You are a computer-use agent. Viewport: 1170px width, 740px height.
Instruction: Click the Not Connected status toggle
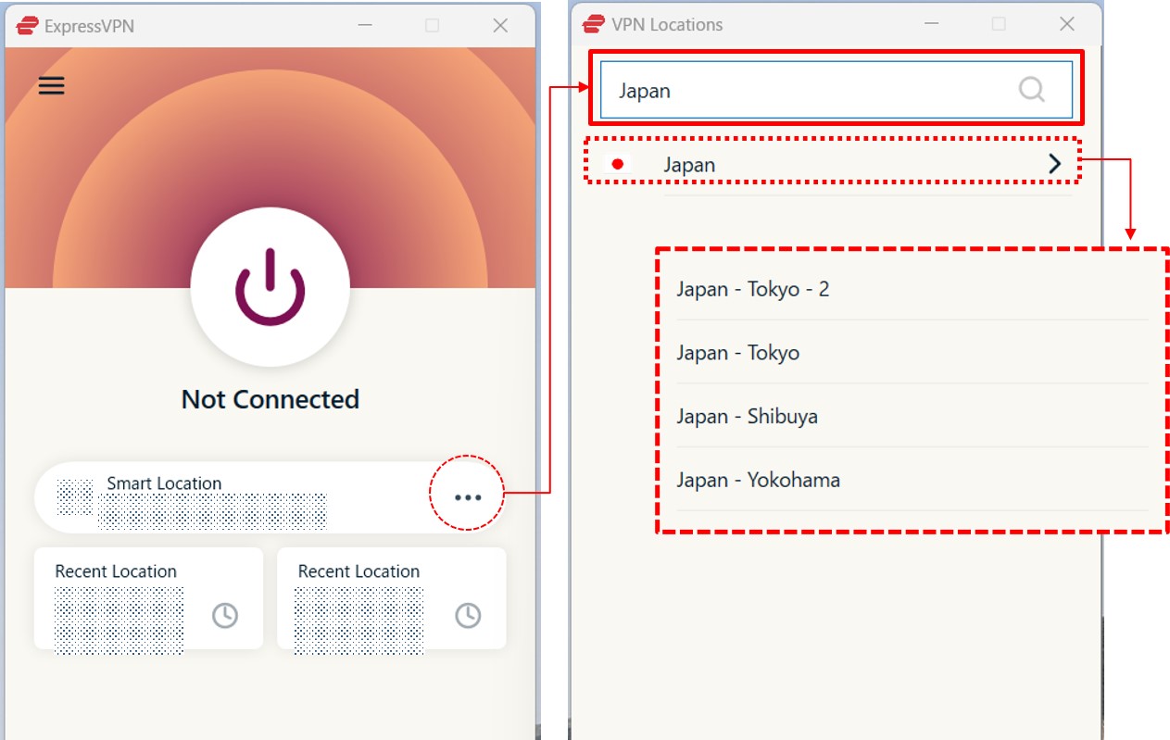tap(270, 289)
